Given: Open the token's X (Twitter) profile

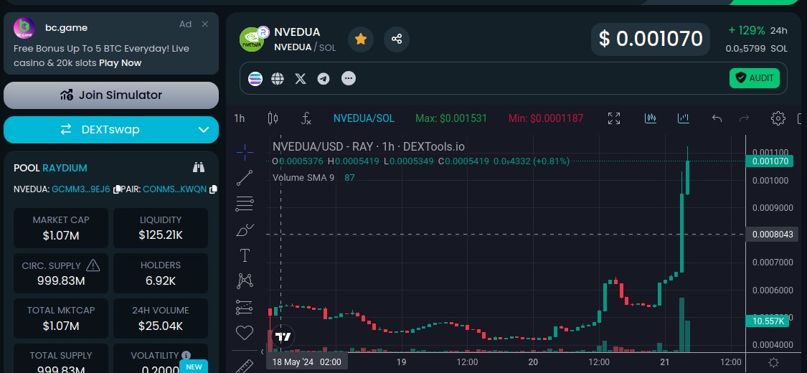Looking at the screenshot, I should tap(301, 79).
